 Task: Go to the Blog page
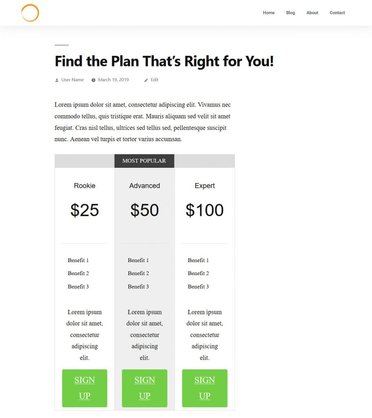(290, 13)
